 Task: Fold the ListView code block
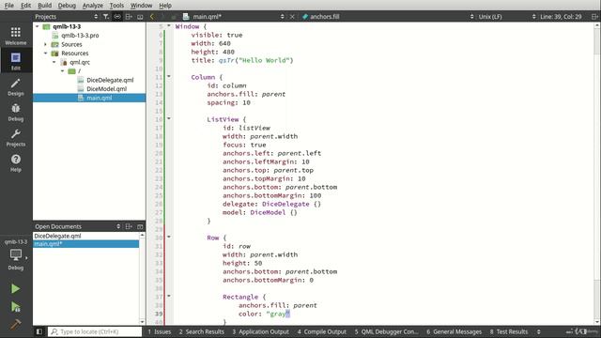[169, 118]
